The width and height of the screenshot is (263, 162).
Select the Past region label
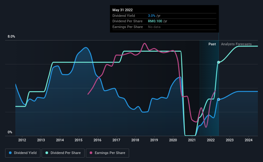pyautogui.click(x=212, y=44)
